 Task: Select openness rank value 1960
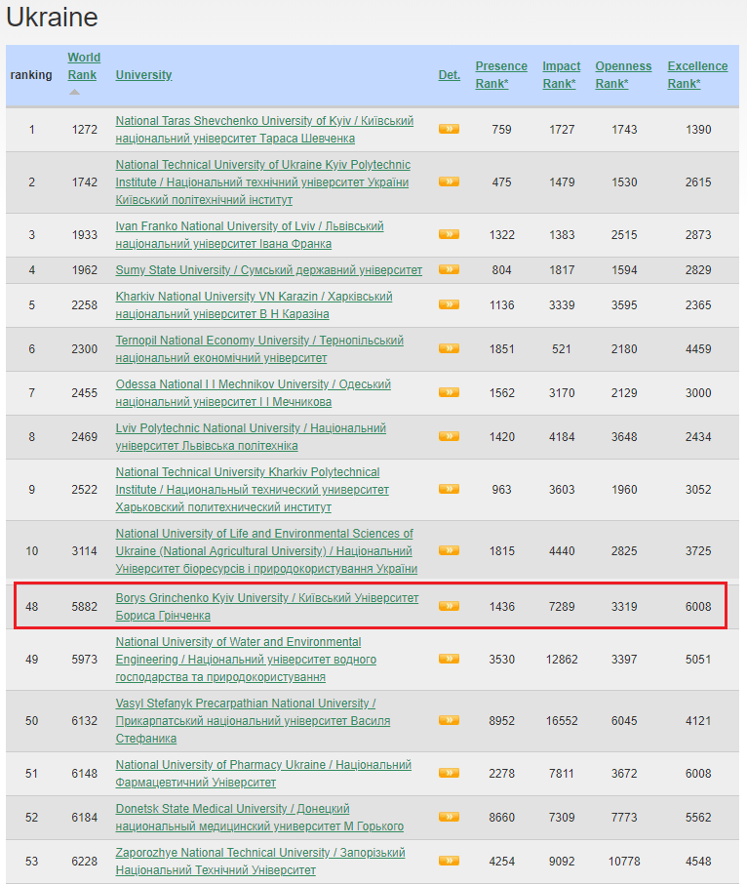pos(624,490)
